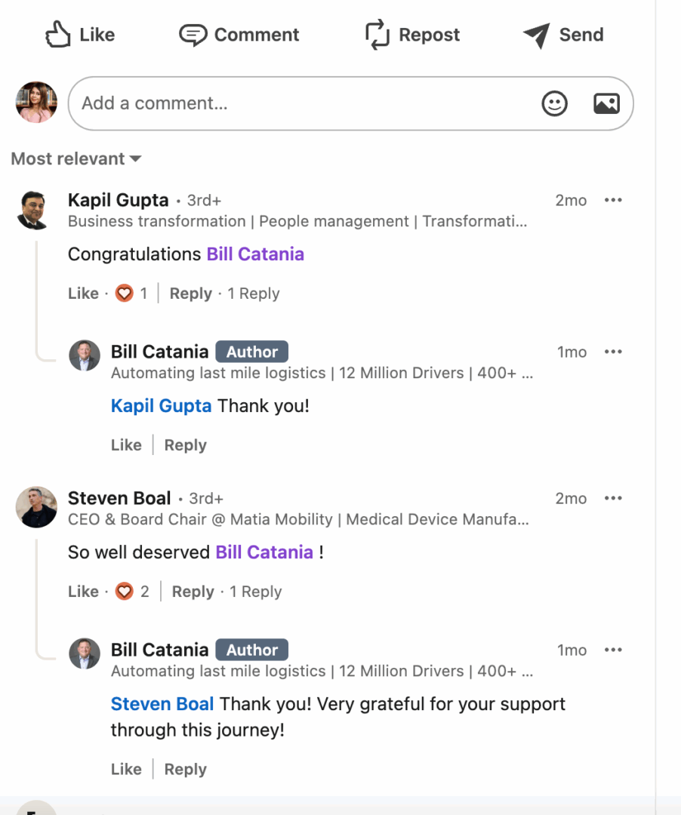Like Kapil Gupta's congratulations comment
This screenshot has width=681, height=815.
83,293
